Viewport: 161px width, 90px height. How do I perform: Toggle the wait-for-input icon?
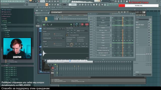[50, 1]
